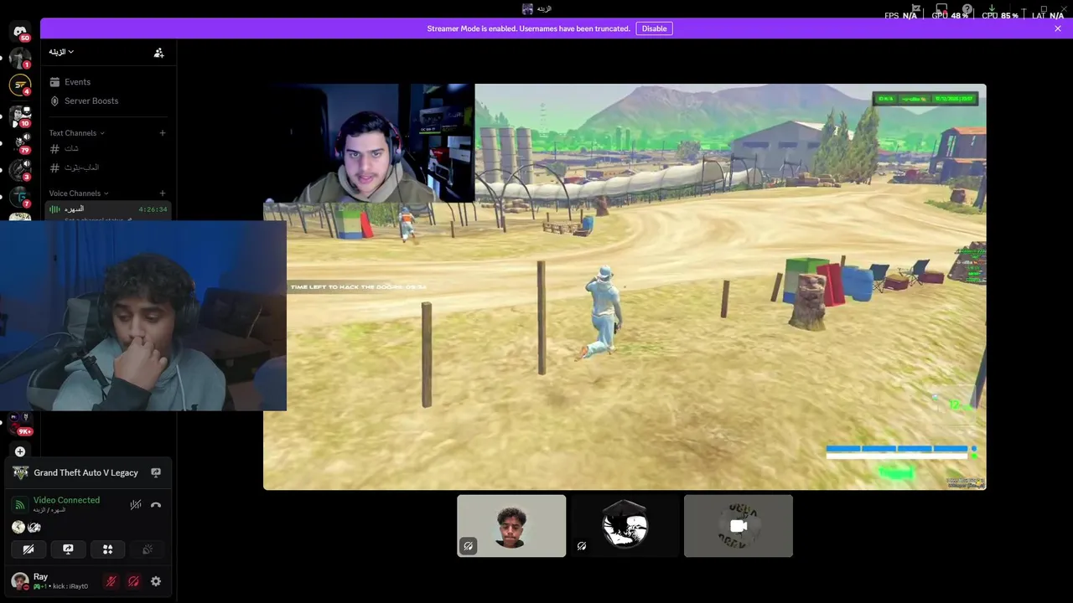The image size is (1073, 603).
Task: Click the Video Connected status text
Action: (66, 500)
